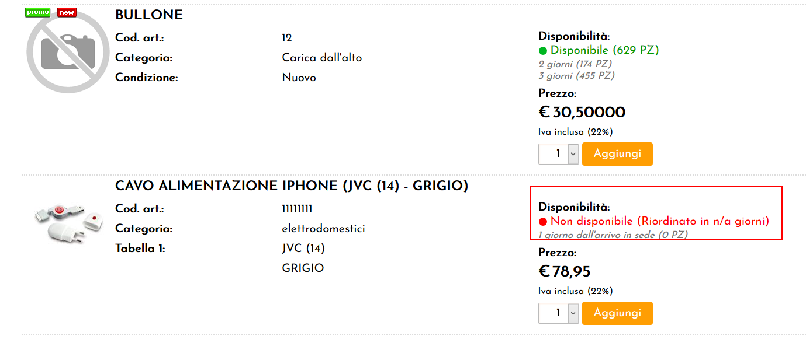Select the Carica dall'alto category text
This screenshot has height=339, width=806.
tap(322, 58)
